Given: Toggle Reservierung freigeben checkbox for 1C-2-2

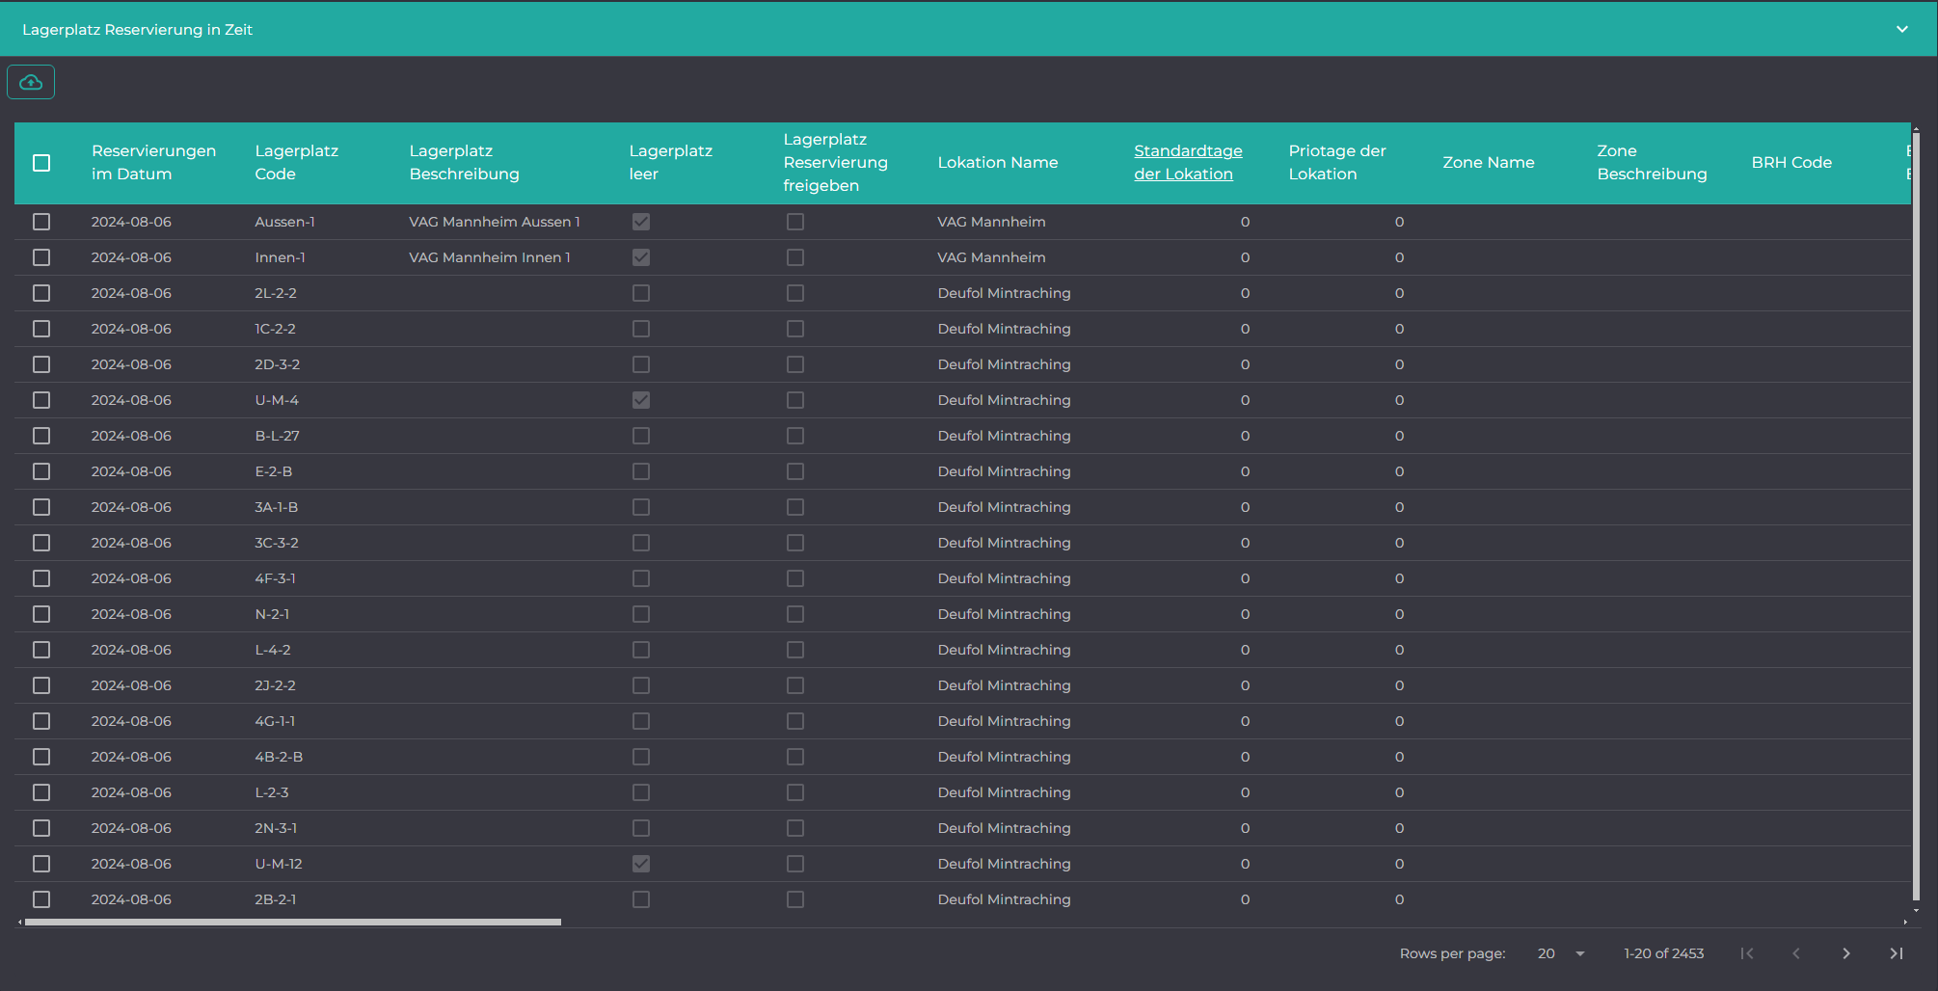Looking at the screenshot, I should click(795, 329).
